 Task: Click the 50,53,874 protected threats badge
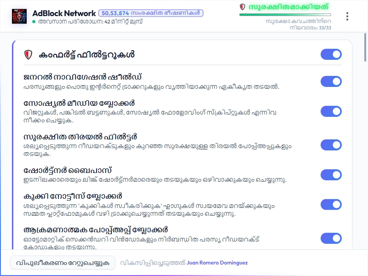click(x=151, y=13)
